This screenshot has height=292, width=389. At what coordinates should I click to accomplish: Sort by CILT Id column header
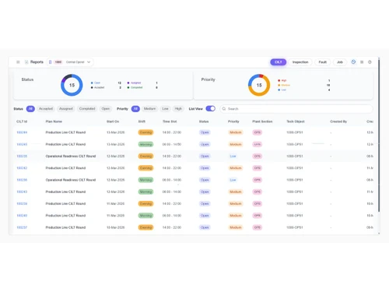tap(22, 121)
